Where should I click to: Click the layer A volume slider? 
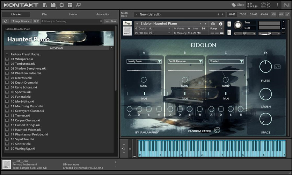144,70
